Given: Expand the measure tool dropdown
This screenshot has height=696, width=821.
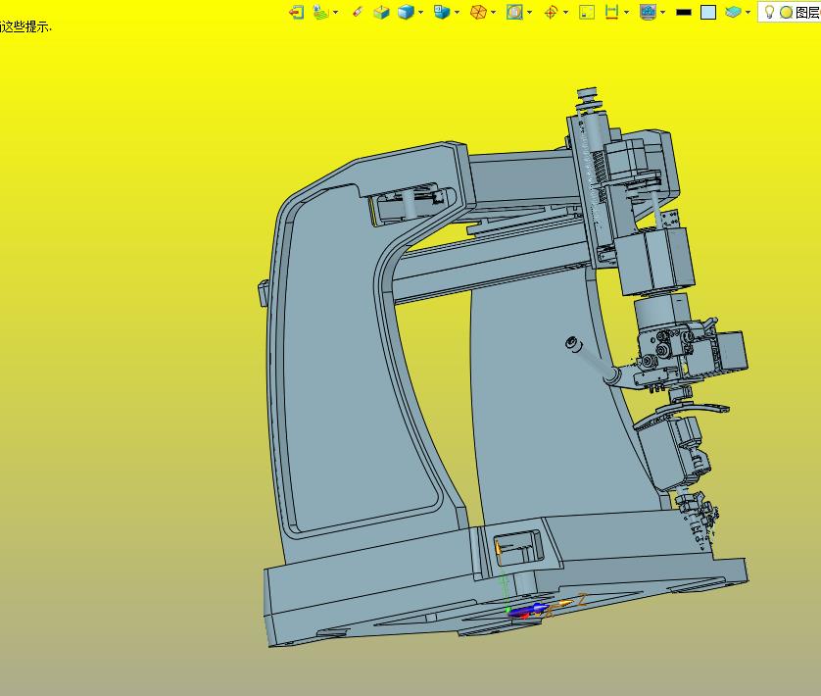Looking at the screenshot, I should tap(627, 12).
